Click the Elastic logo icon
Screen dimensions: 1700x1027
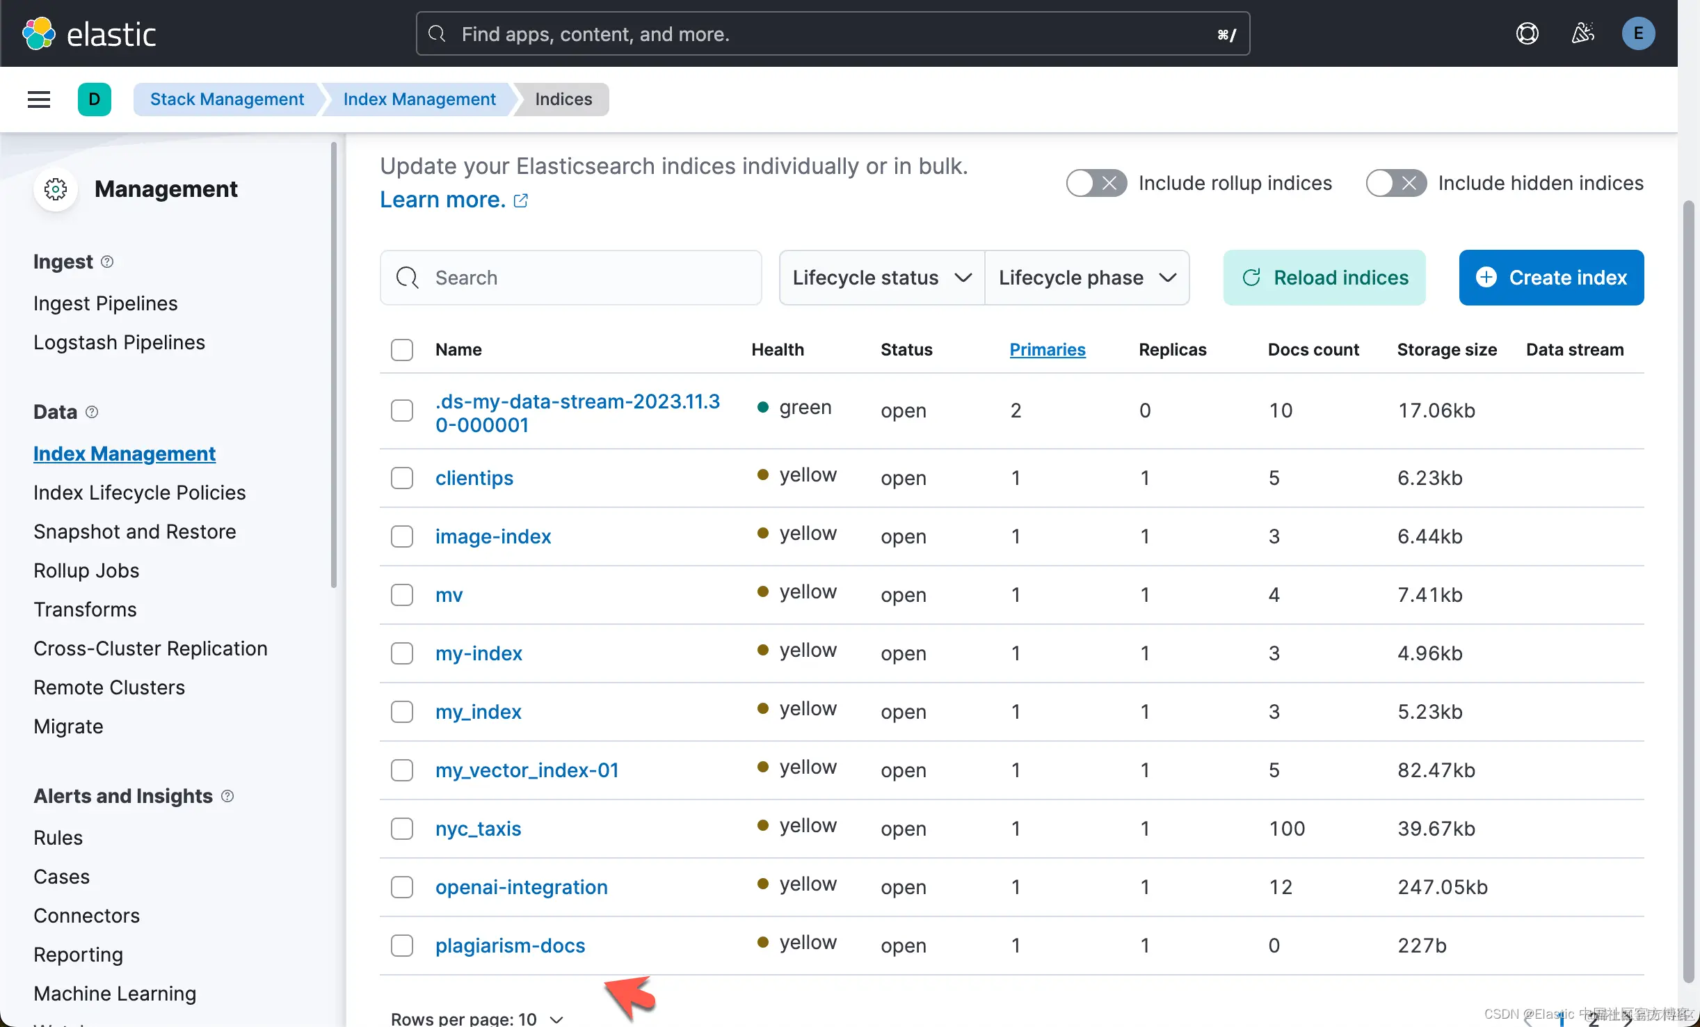pyautogui.click(x=39, y=33)
